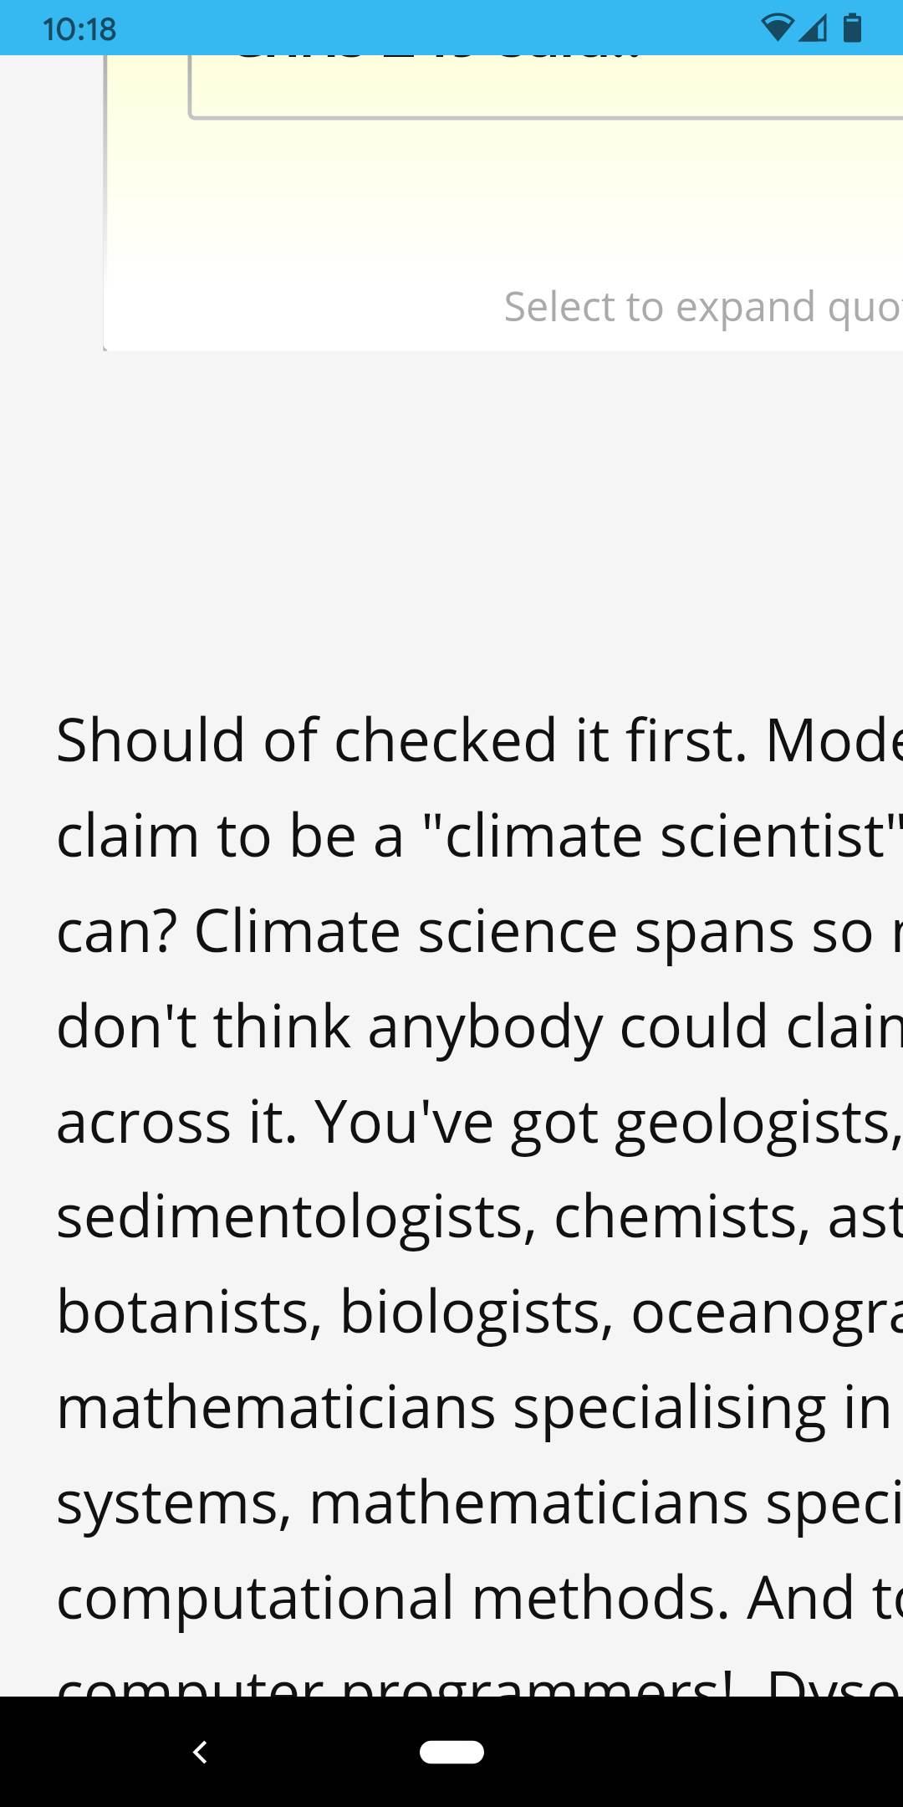Tap the line beginning 'sedimentologists, chemists'
This screenshot has height=1807, width=903.
(x=478, y=1217)
